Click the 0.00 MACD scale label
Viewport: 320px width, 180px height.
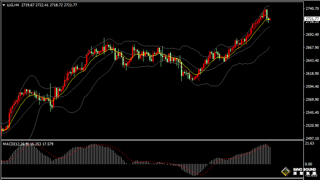309,164
